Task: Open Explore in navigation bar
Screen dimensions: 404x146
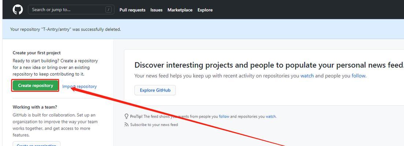Action: pyautogui.click(x=205, y=10)
